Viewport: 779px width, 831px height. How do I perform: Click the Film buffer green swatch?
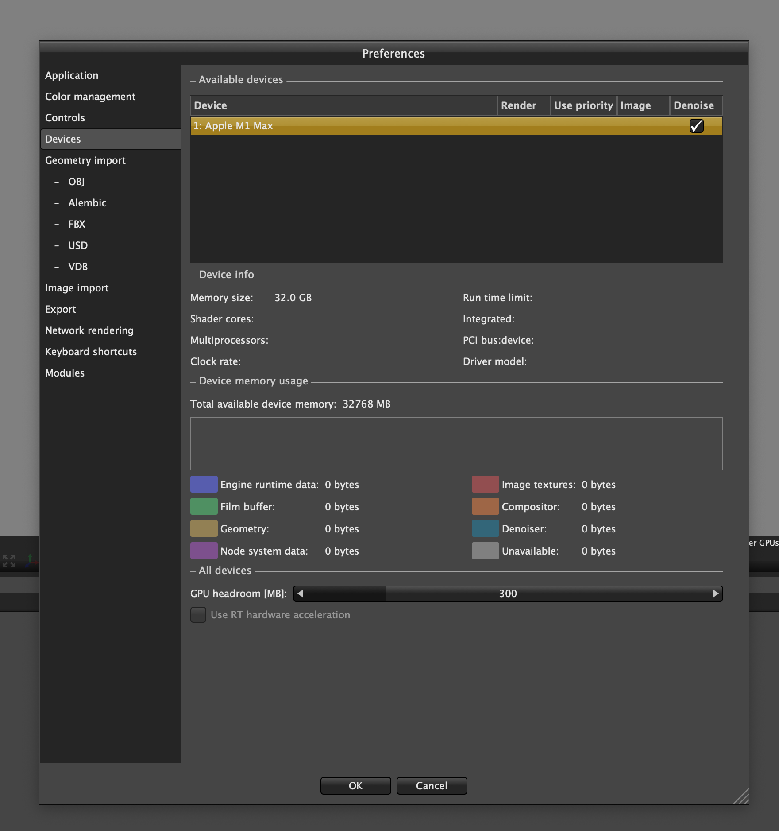pos(204,507)
